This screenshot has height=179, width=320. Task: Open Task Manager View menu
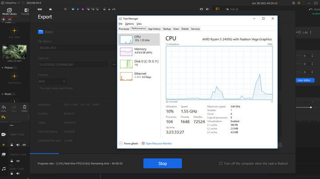point(139,24)
